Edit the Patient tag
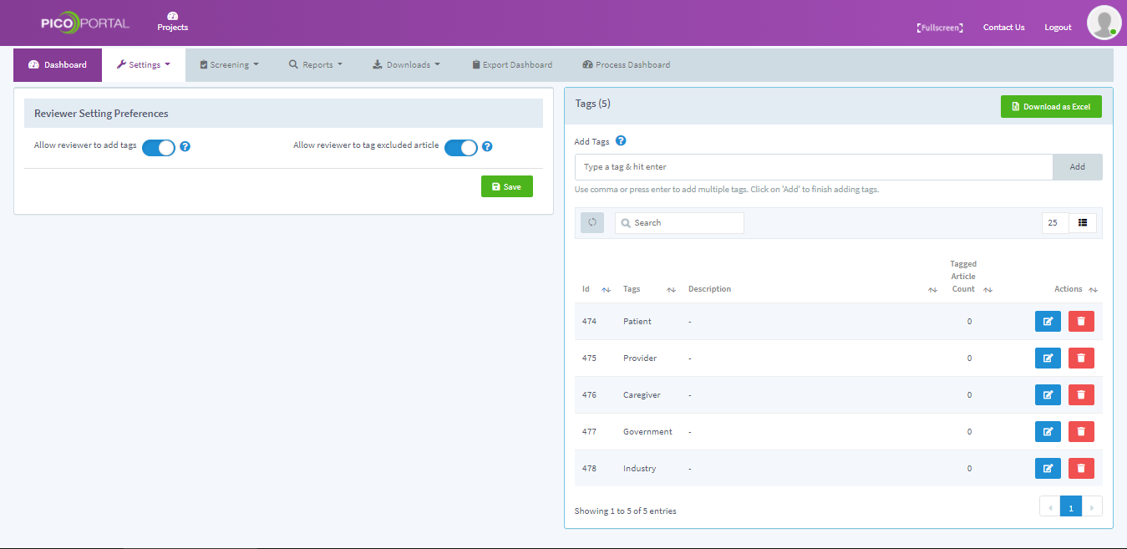 [x=1048, y=322]
